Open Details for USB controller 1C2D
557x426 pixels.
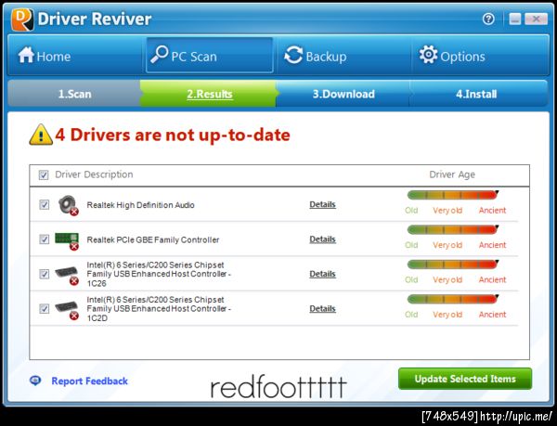click(x=322, y=309)
